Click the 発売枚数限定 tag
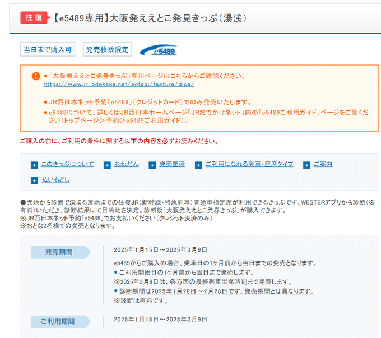The width and height of the screenshot is (381, 338). (108, 49)
